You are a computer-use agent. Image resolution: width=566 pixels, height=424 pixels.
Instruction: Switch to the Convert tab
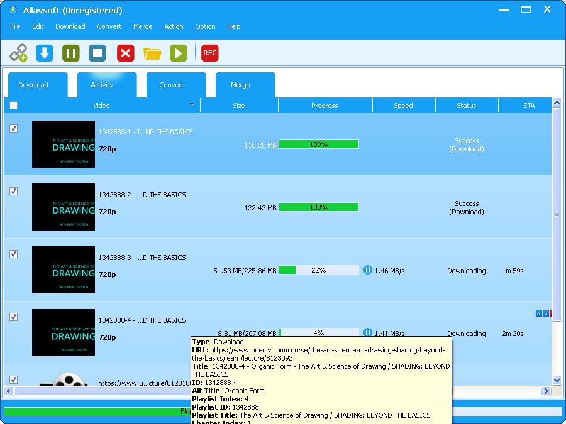pyautogui.click(x=176, y=85)
